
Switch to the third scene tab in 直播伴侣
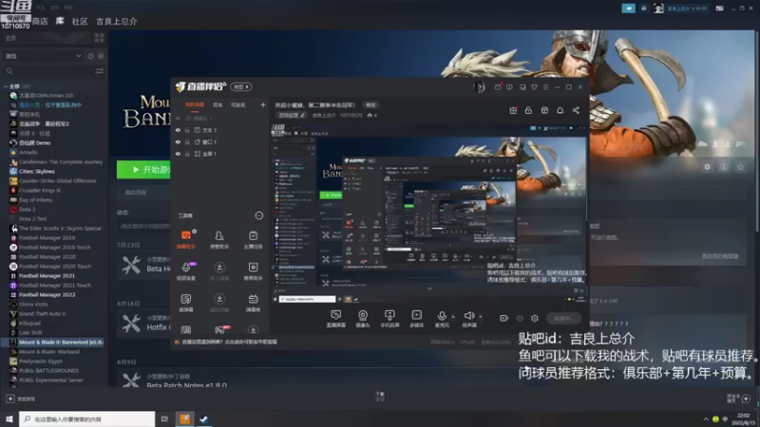[x=237, y=104]
